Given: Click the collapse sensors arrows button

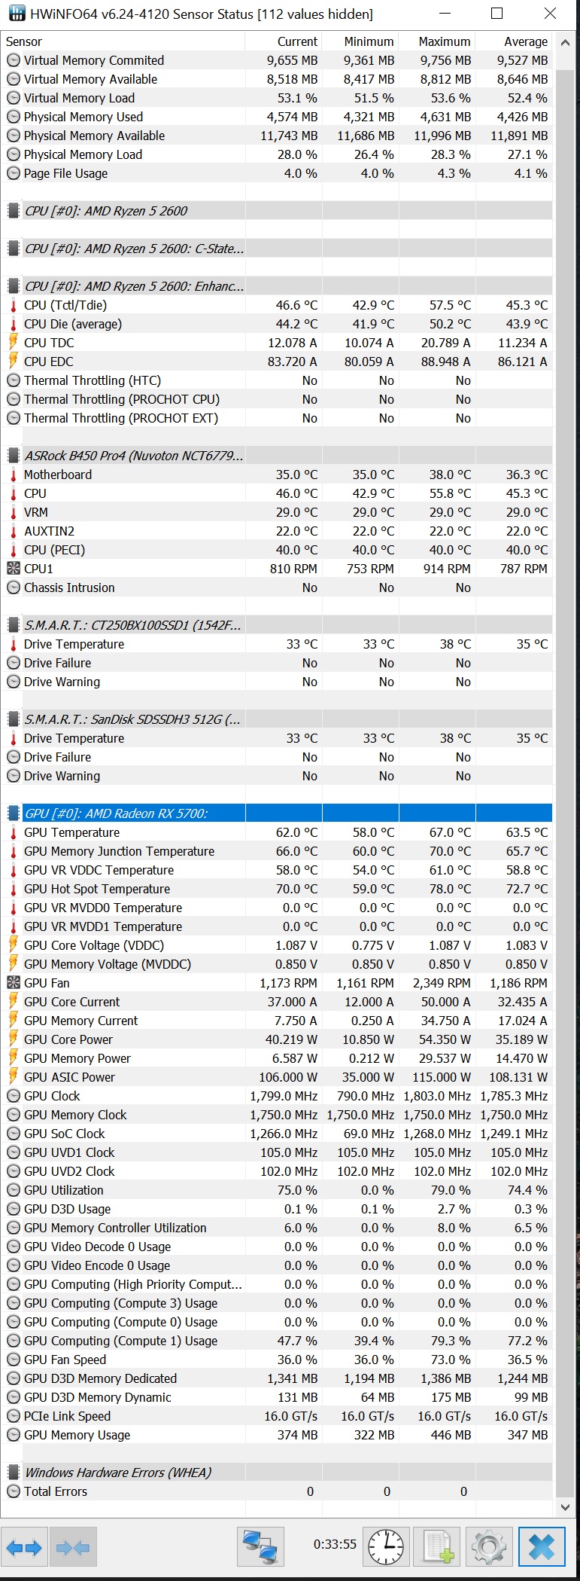Looking at the screenshot, I should pyautogui.click(x=73, y=1548).
